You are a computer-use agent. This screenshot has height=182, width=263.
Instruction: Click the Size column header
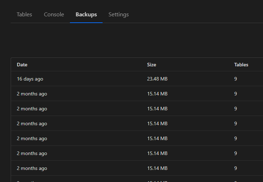(x=152, y=65)
